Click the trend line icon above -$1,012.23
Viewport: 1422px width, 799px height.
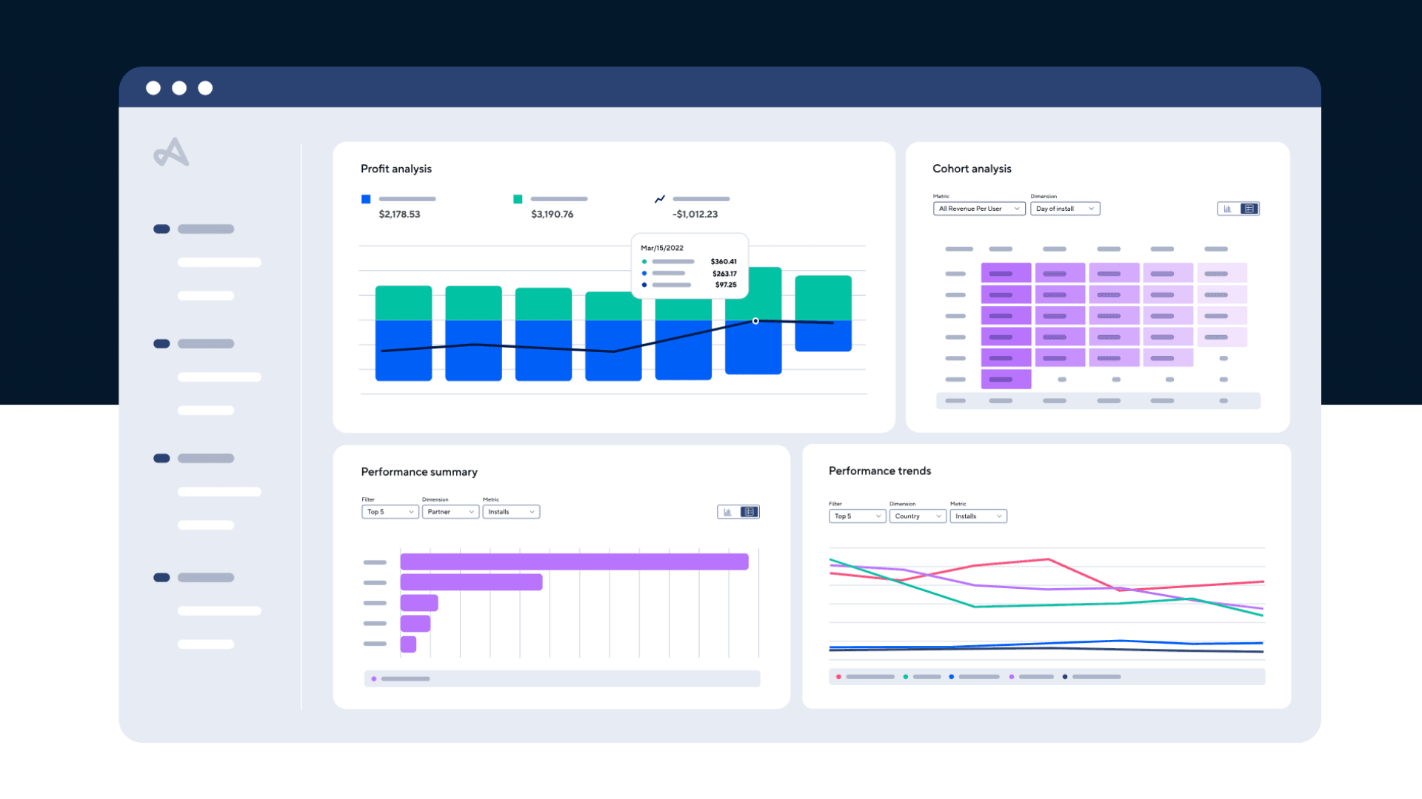[x=660, y=199]
